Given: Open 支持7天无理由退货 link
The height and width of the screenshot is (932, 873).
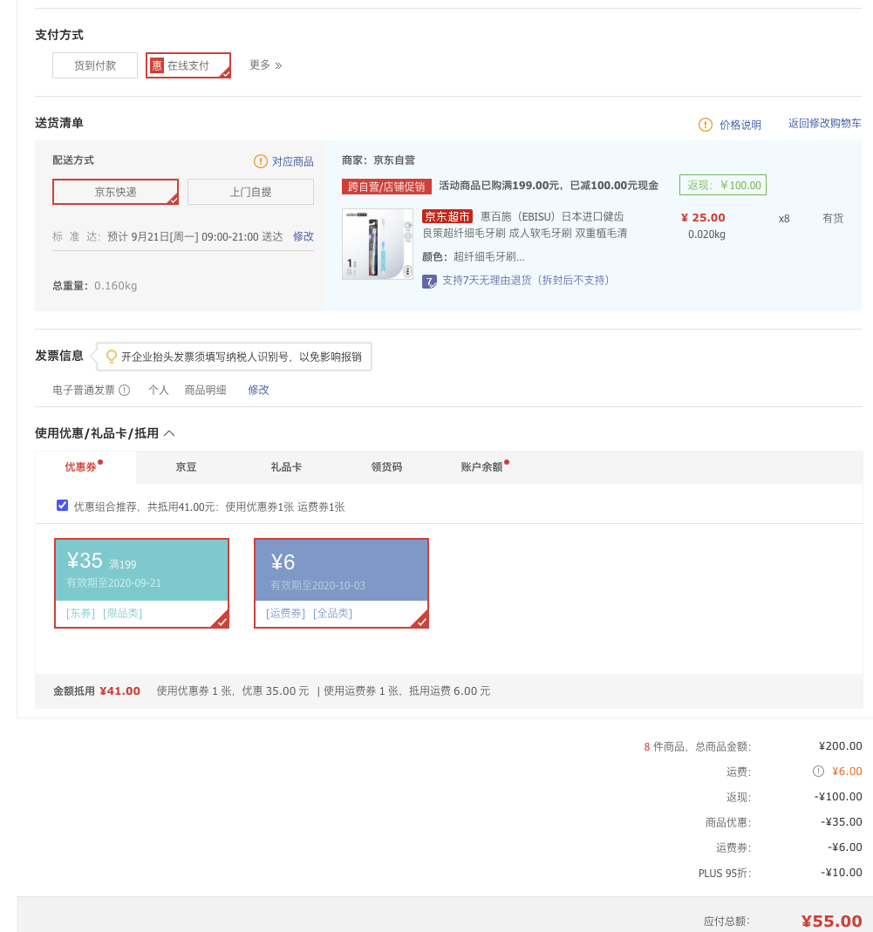Looking at the screenshot, I should tap(526, 281).
